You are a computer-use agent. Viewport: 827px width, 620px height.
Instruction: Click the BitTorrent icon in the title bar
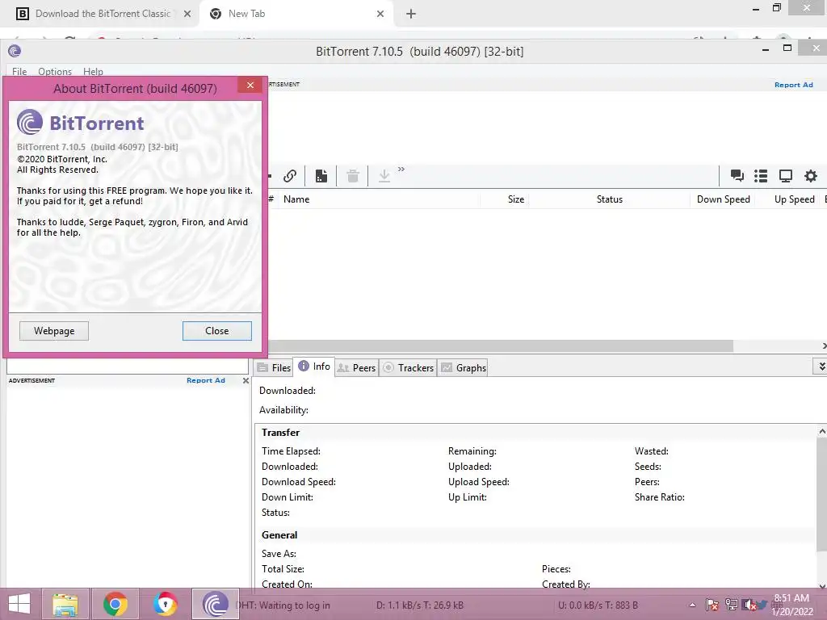pyautogui.click(x=15, y=51)
